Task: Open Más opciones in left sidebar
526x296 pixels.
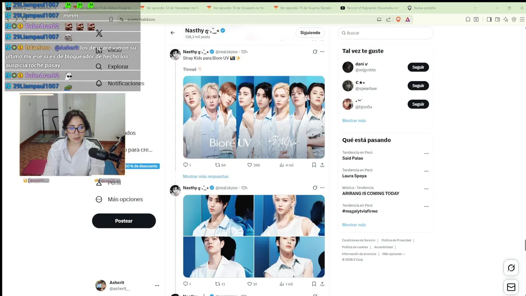Action: tap(119, 199)
